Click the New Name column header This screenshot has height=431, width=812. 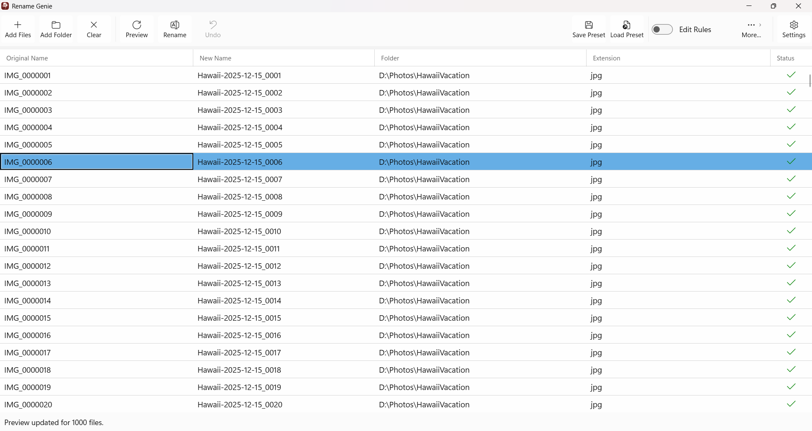click(215, 58)
